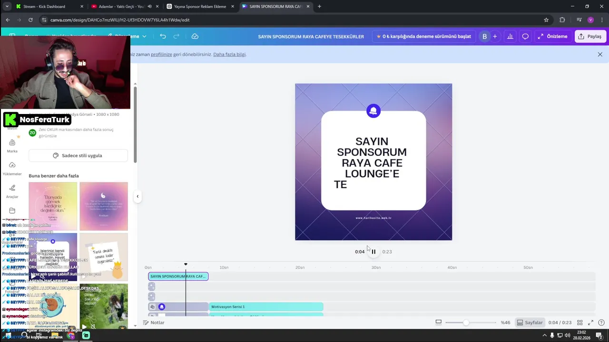
Task: Open the browser extensions puzzle icon
Action: point(562,20)
